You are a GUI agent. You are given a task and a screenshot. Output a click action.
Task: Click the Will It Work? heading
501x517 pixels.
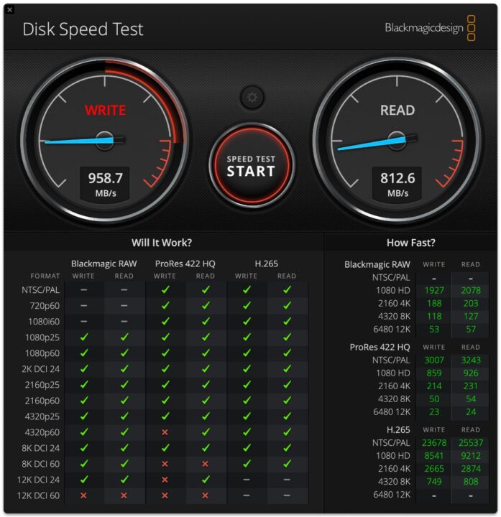click(162, 243)
